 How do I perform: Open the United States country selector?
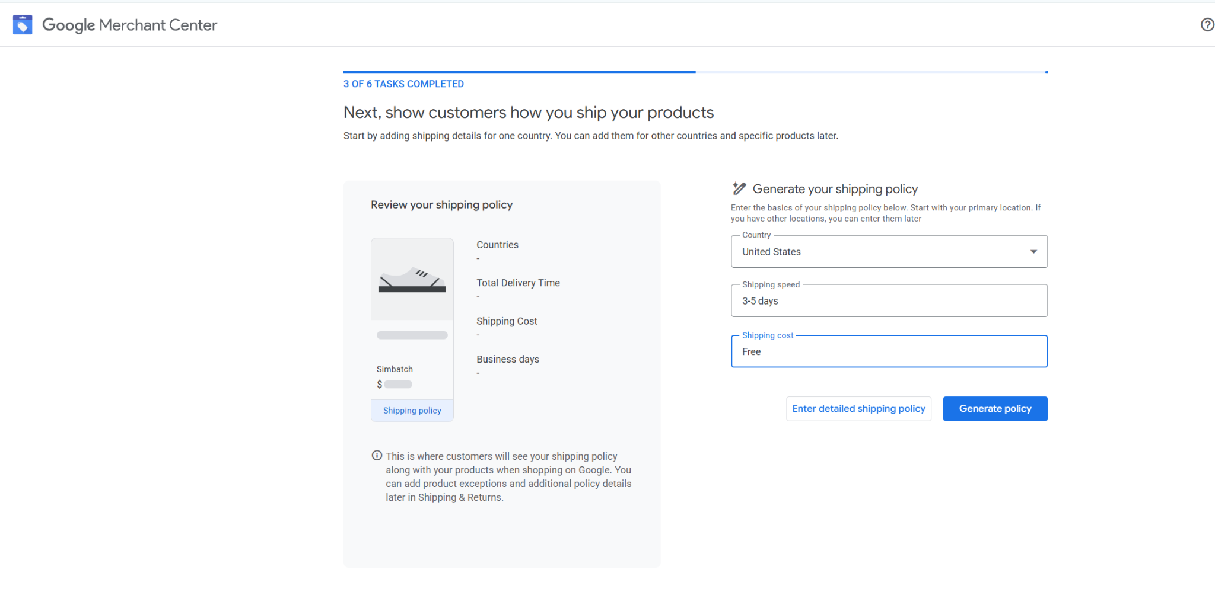[889, 252]
